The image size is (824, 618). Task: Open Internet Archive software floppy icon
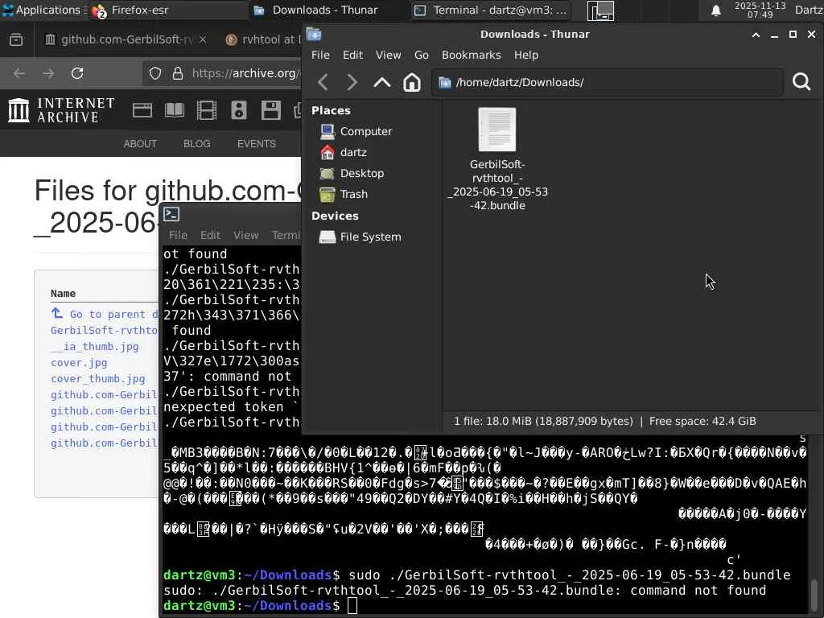point(270,110)
